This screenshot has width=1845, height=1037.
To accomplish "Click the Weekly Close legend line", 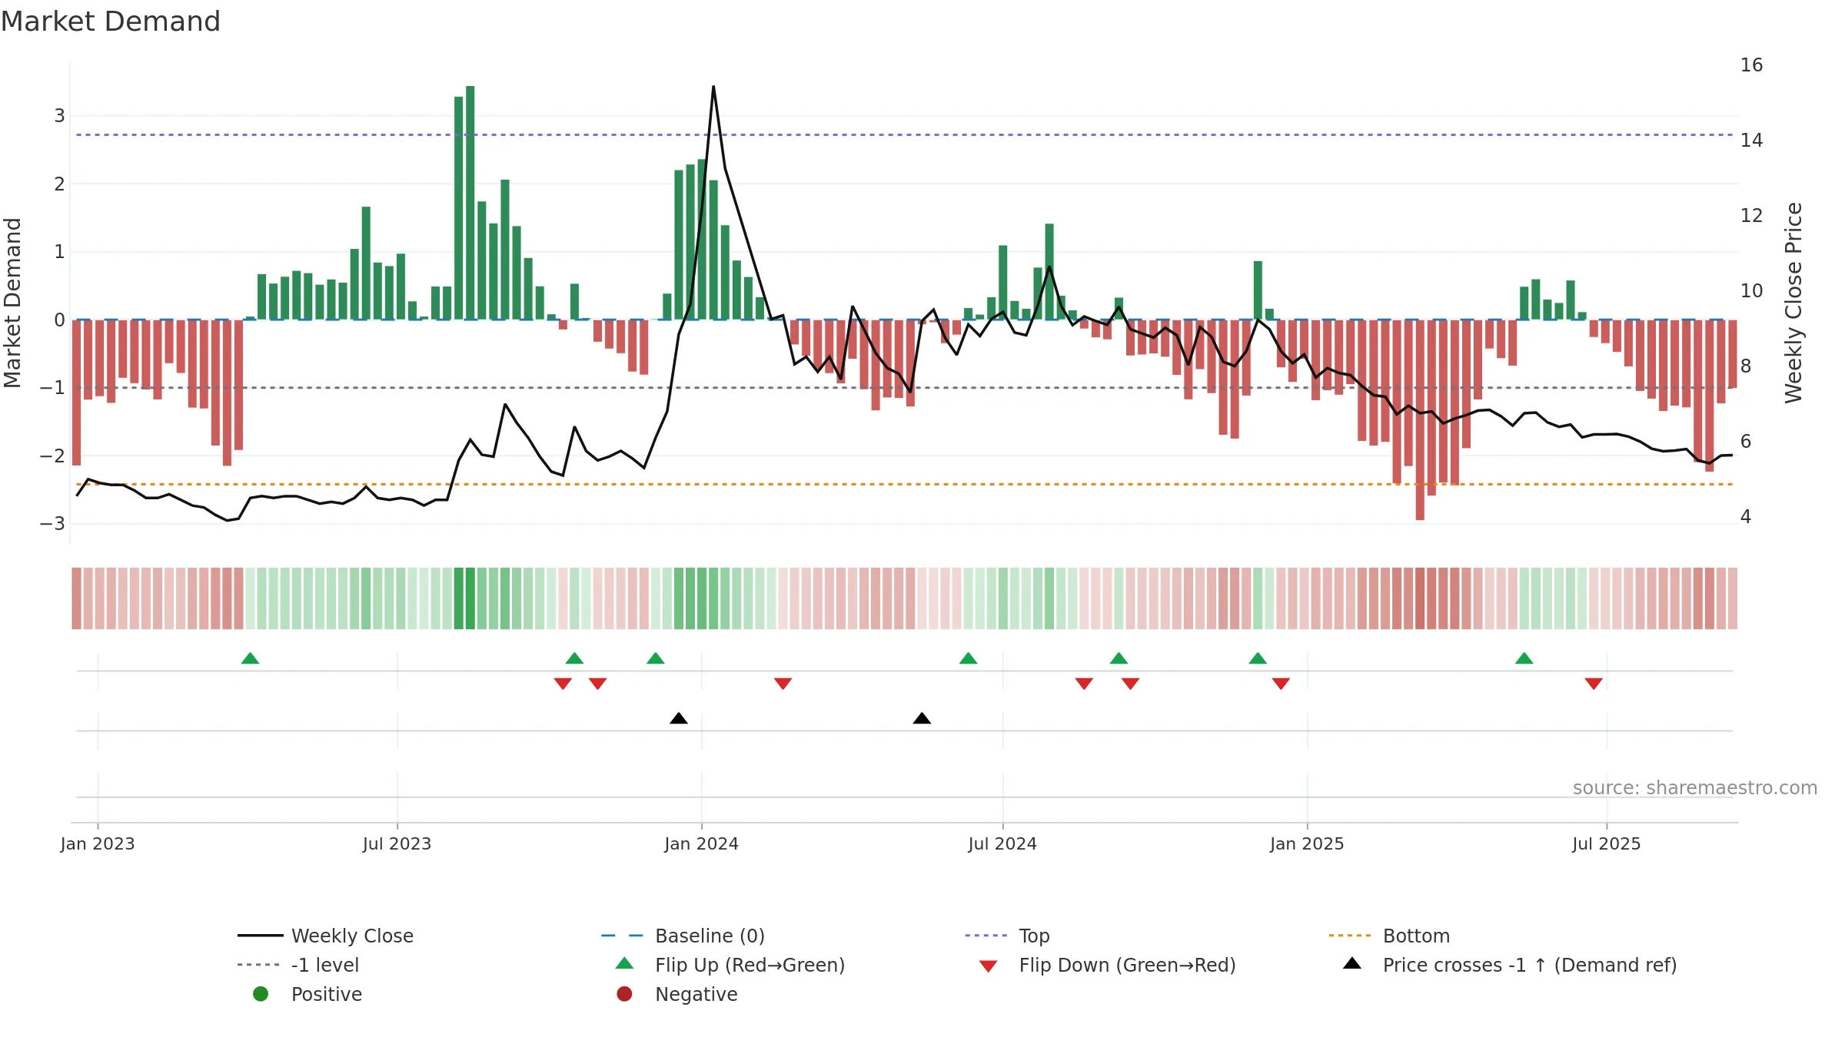I will pos(261,936).
